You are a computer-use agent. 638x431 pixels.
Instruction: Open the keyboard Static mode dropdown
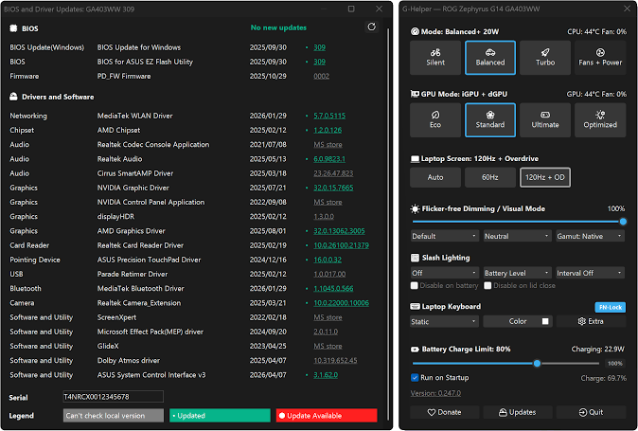[x=444, y=321]
